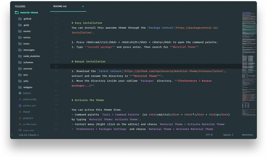Switch to the README.md tab
Viewport: 267px width, 158px height.
click(x=59, y=6)
